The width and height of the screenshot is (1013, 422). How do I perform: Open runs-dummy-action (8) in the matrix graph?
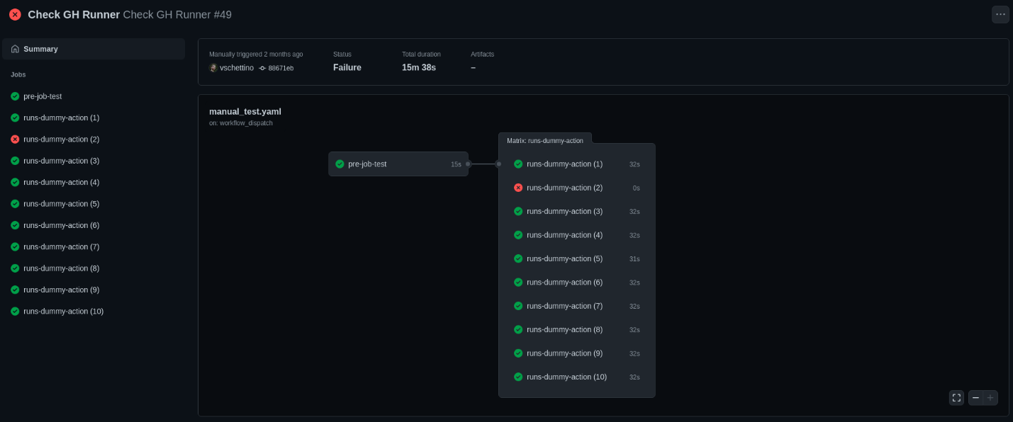click(x=576, y=329)
